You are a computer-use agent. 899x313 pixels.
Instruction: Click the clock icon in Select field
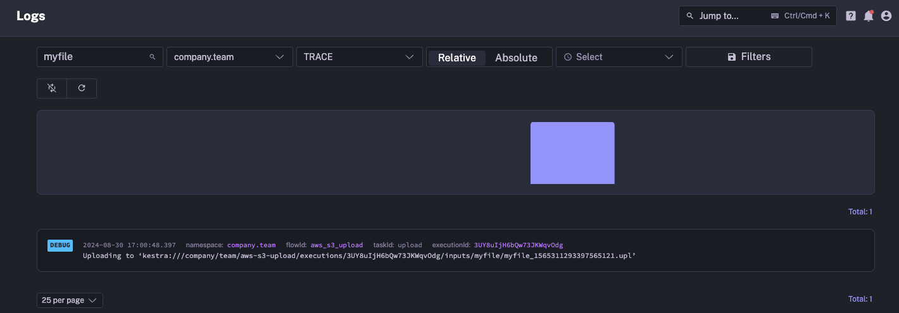click(568, 57)
